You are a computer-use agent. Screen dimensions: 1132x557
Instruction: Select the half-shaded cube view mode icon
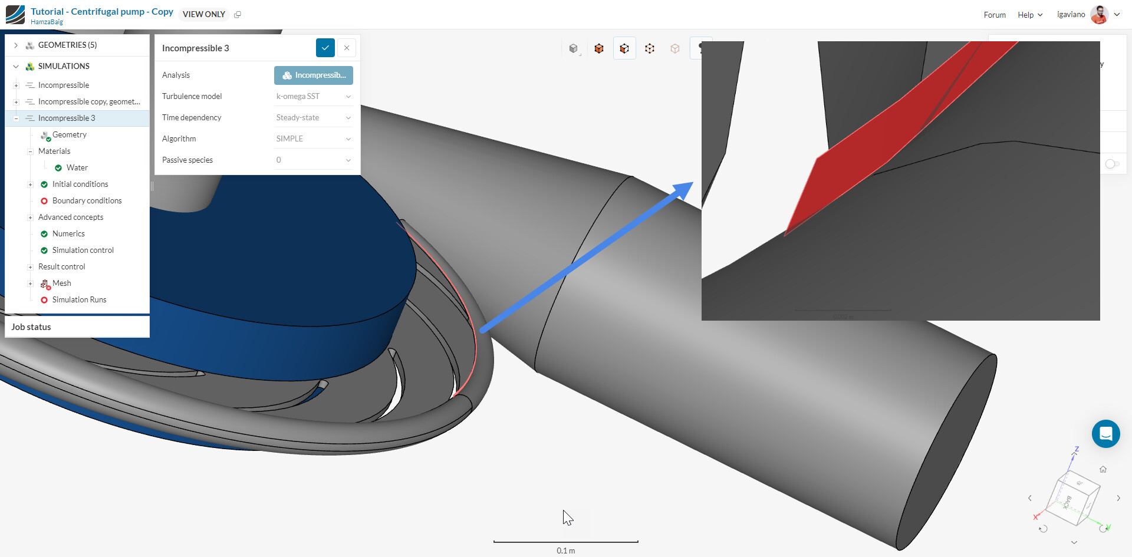pos(624,49)
